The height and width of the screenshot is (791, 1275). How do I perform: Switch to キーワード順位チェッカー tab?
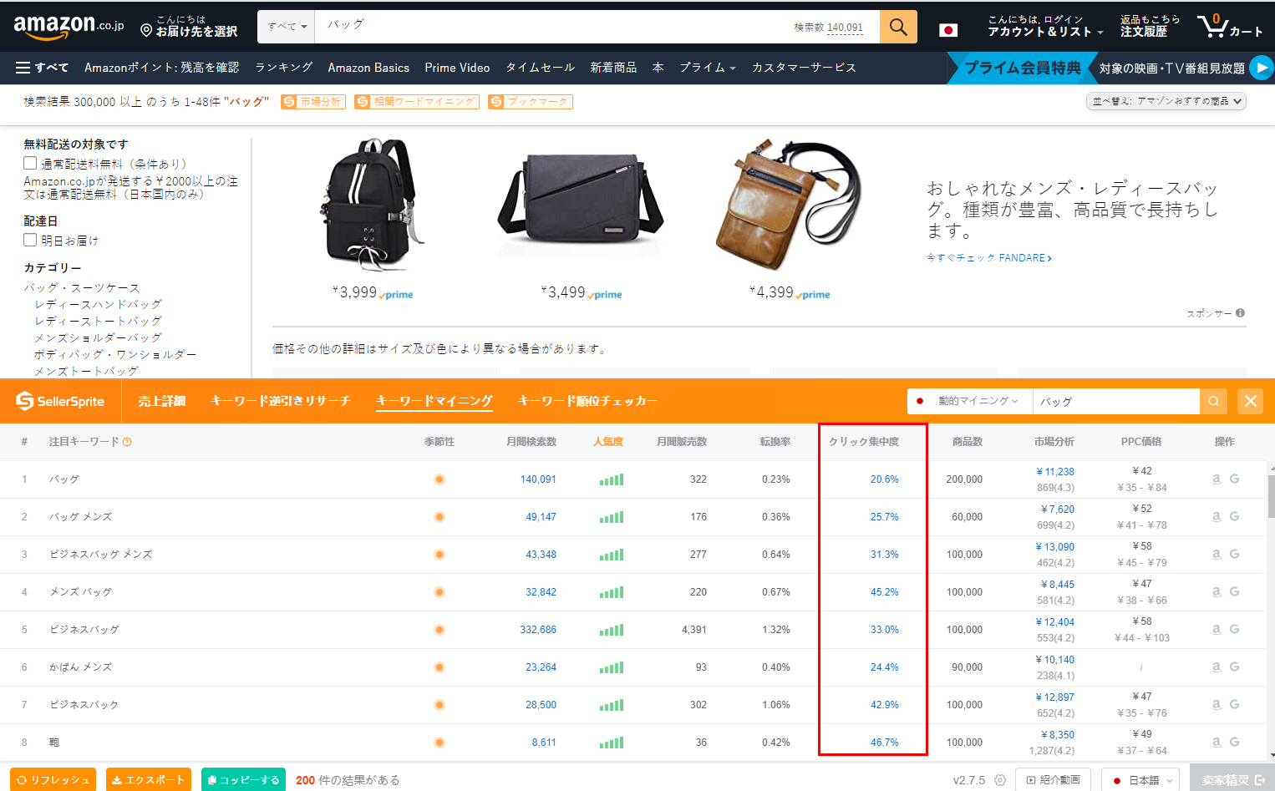[x=587, y=401]
